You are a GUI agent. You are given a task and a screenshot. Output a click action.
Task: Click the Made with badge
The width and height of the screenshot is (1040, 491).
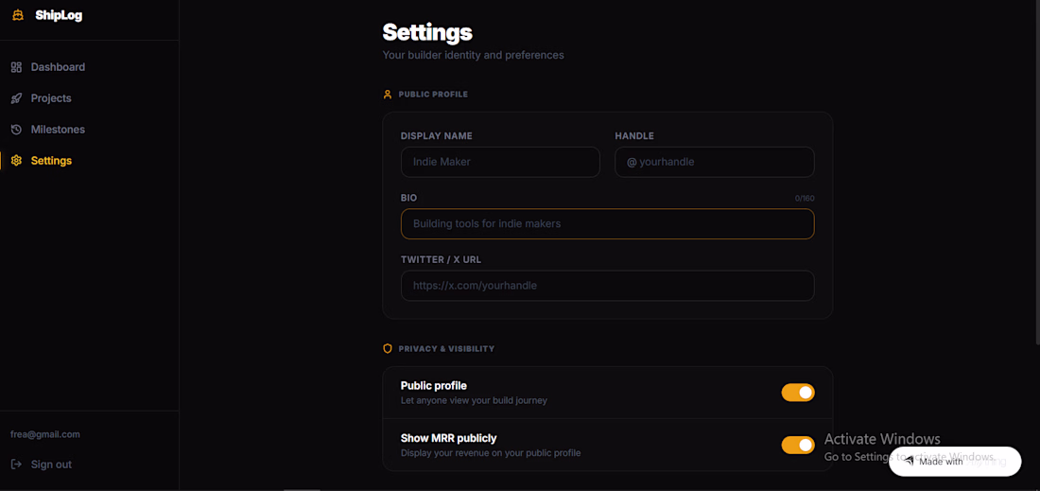pyautogui.click(x=955, y=462)
